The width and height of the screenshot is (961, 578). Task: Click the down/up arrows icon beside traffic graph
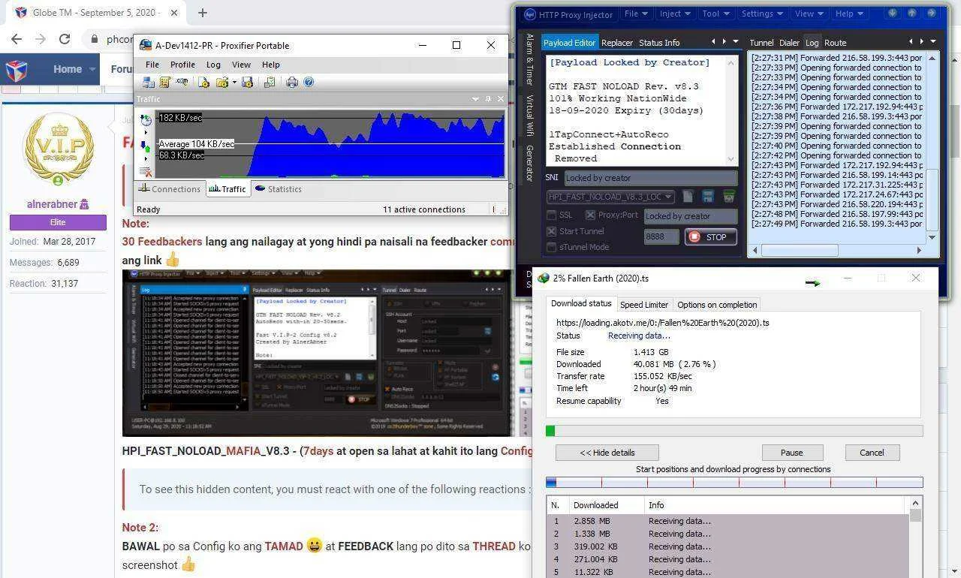pos(146,146)
